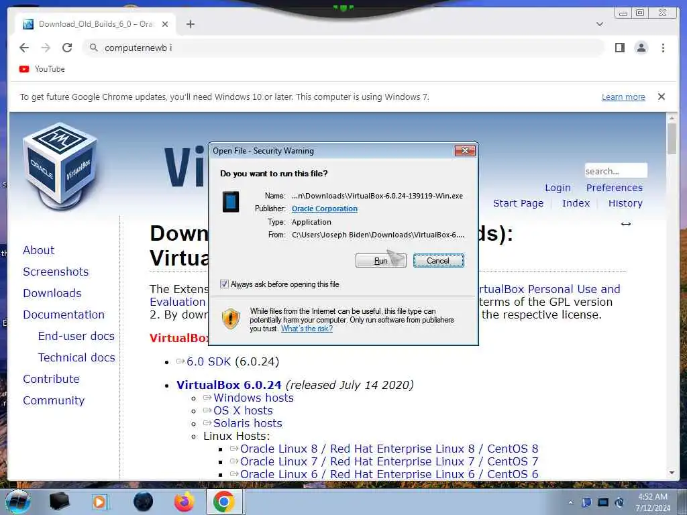687x515 pixels.
Task: Open the Oracle Corporation publisher link
Action: [x=324, y=209]
